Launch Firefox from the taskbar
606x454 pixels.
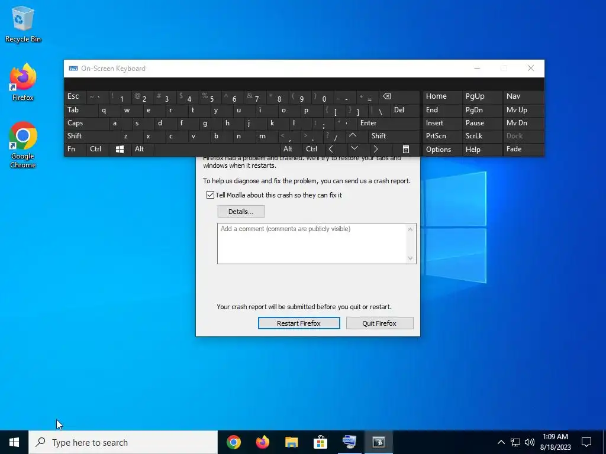(262, 442)
